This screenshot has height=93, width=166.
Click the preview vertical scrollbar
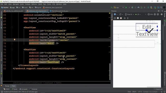163,32
